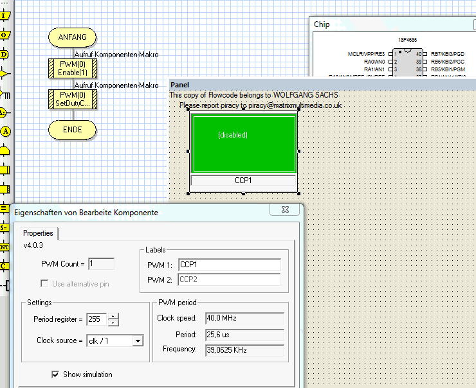
Task: Click the ENDE end node
Action: (72, 130)
